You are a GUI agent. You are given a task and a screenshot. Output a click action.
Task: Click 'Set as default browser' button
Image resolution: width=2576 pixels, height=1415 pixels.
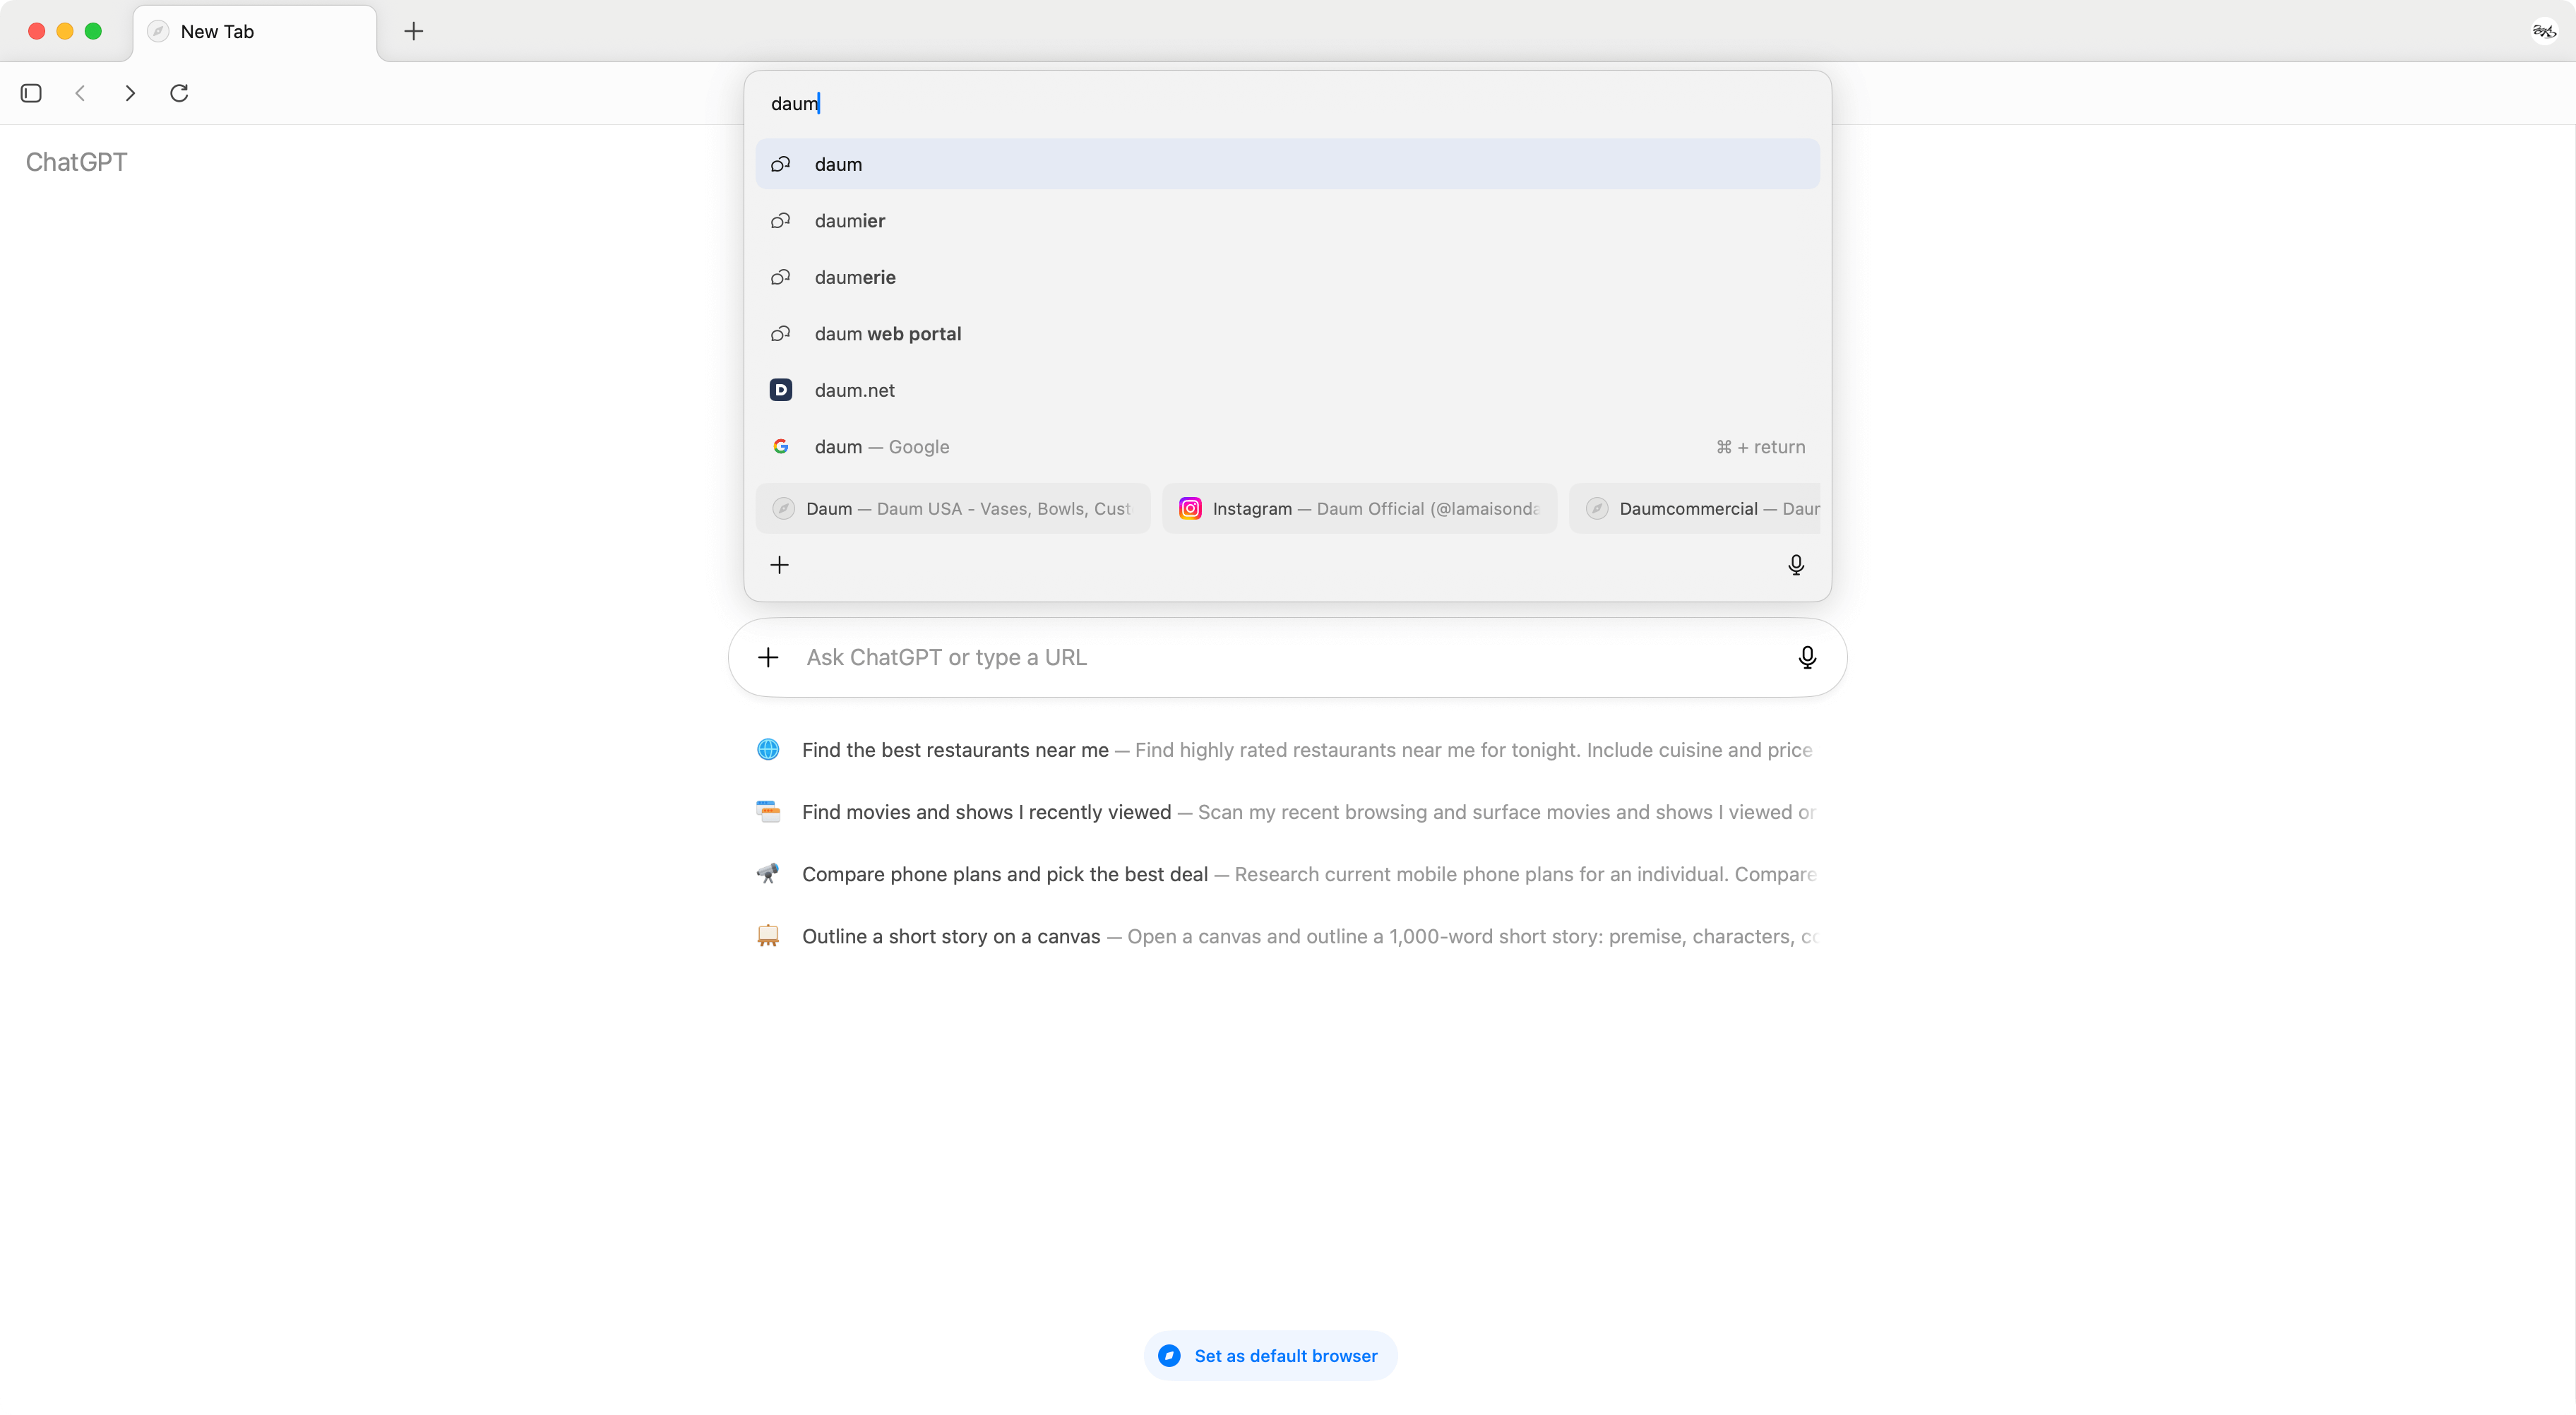[1270, 1356]
